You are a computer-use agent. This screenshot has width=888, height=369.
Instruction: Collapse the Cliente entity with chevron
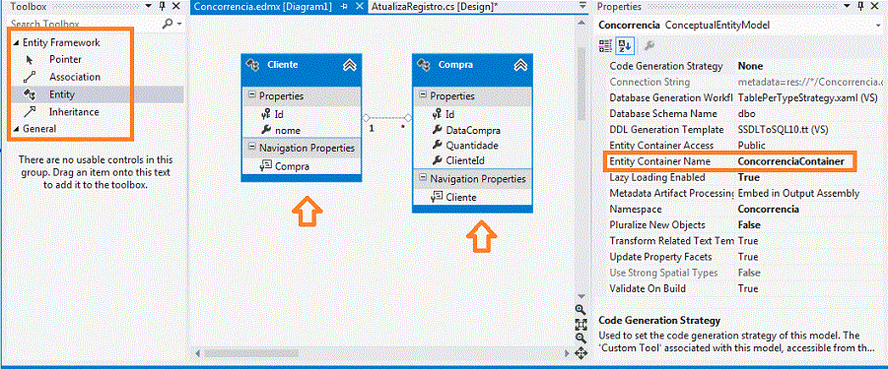pos(350,65)
